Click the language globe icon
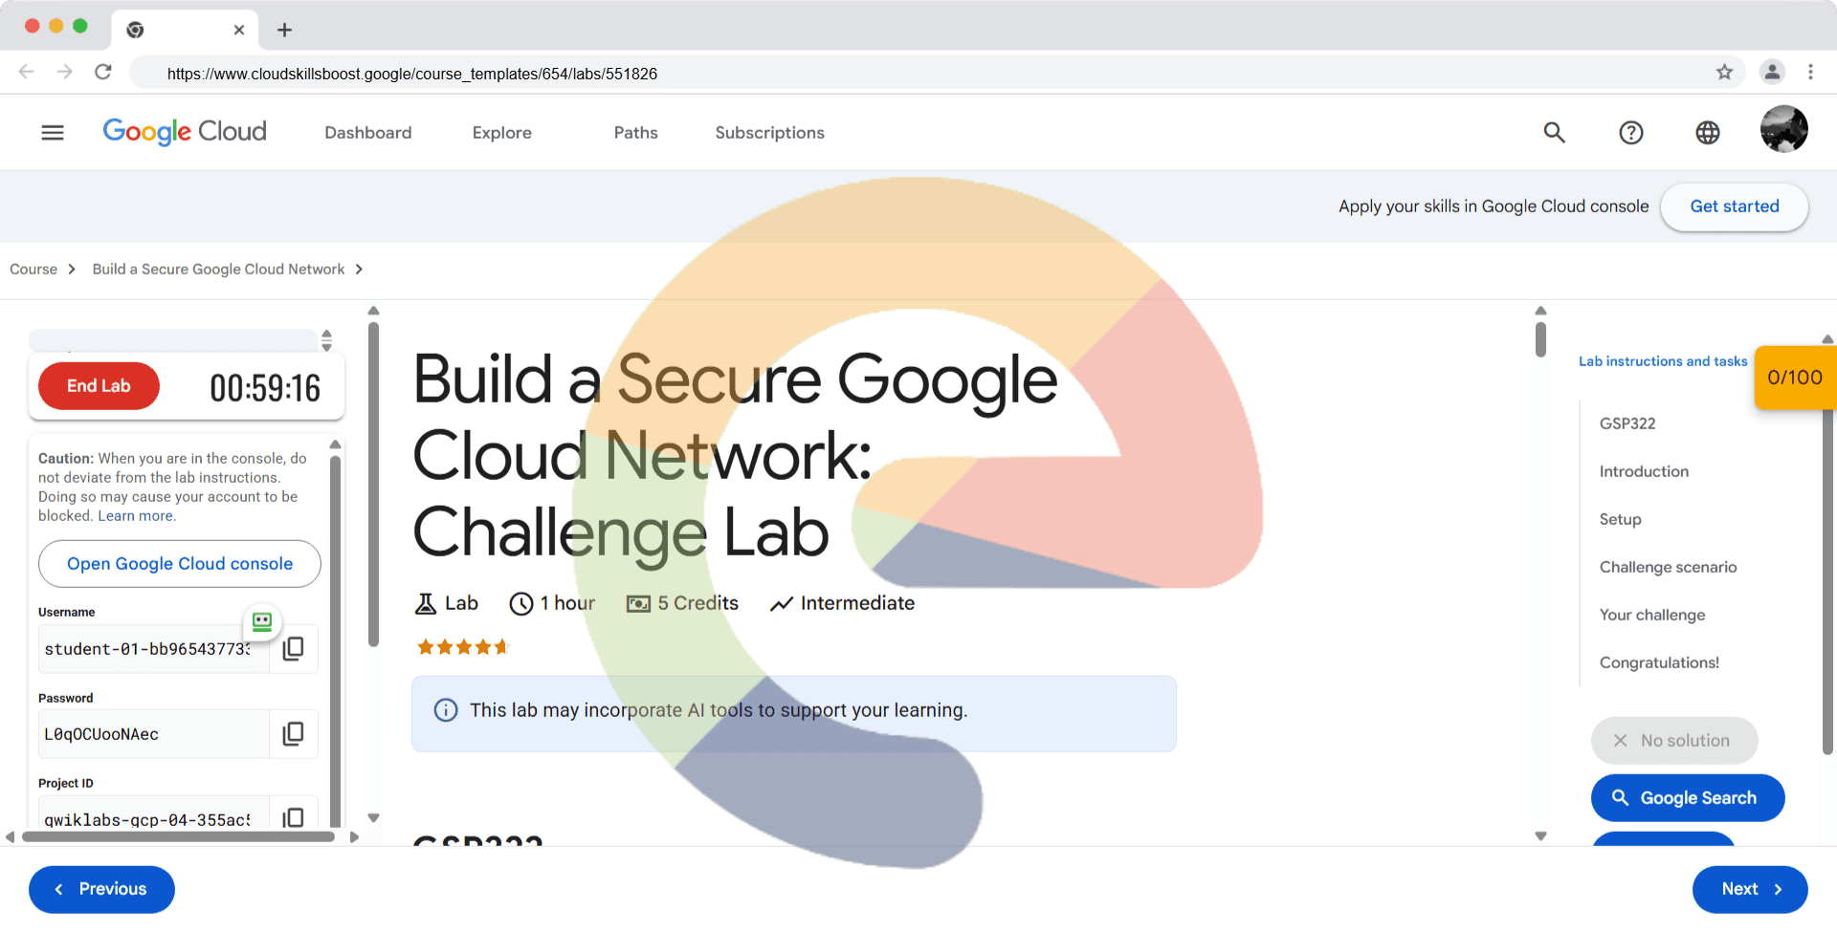This screenshot has width=1837, height=932. point(1707,133)
